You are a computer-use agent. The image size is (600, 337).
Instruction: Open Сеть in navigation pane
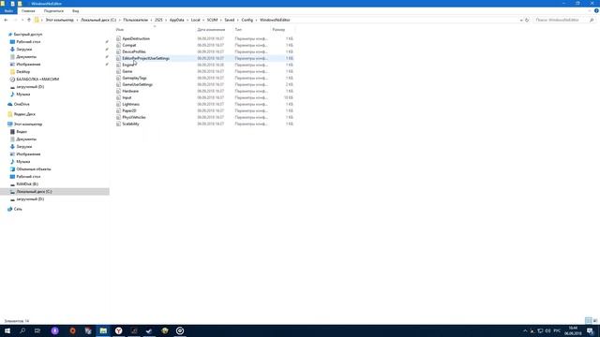coord(18,209)
